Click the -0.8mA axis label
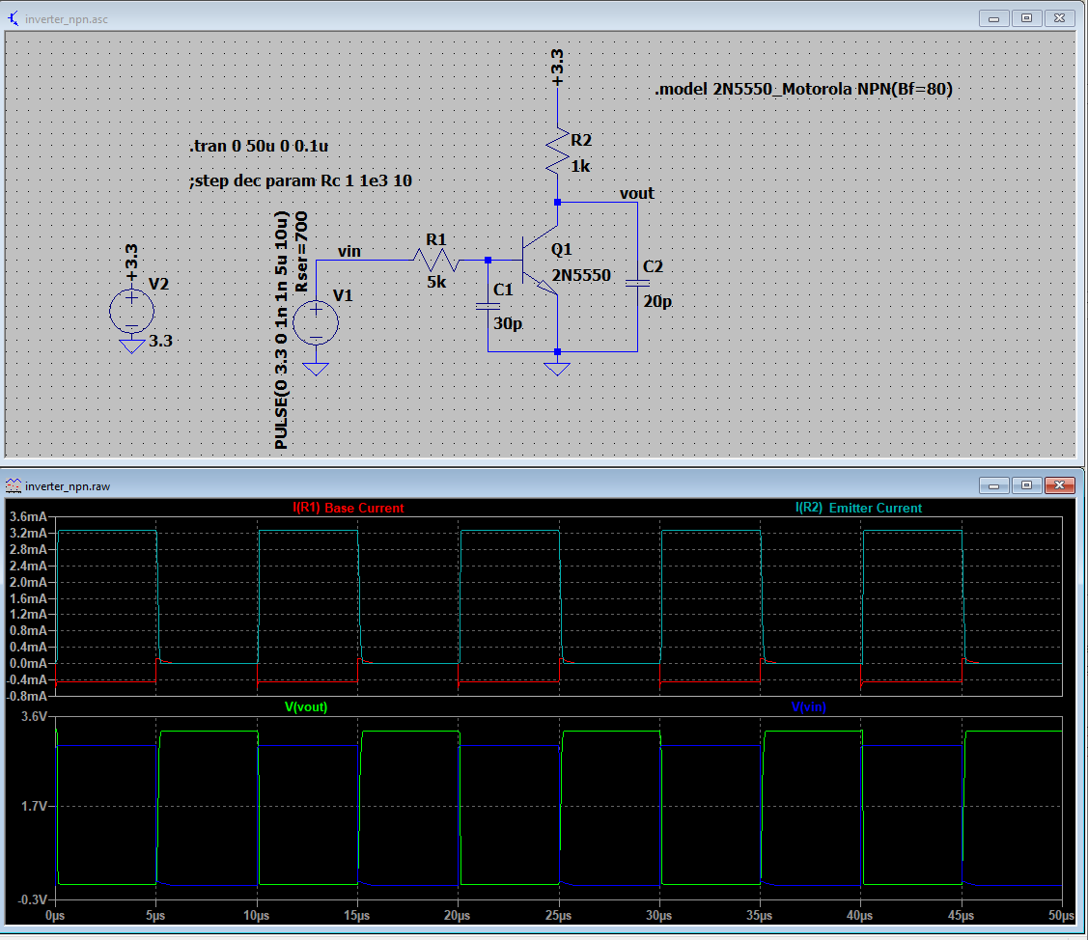Viewport: 1088px width, 940px height. (28, 696)
